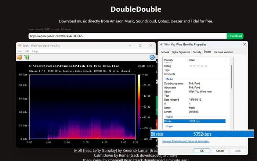Click the green Download button
257x161 pixels.
tap(235, 36)
